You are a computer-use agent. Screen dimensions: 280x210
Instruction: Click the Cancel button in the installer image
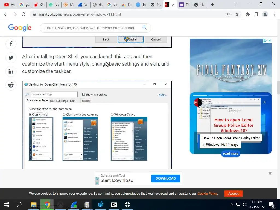[x=156, y=39]
